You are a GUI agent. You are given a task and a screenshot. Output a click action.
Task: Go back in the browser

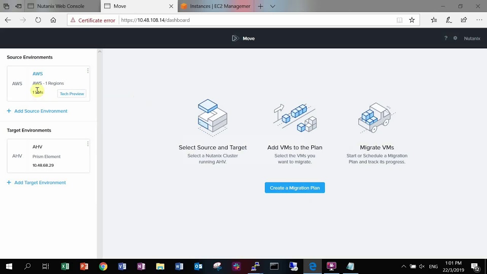(8, 20)
